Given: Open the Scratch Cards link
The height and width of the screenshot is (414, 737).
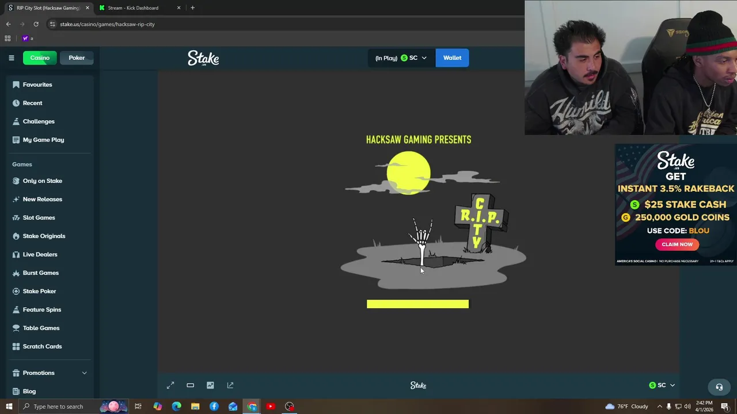Looking at the screenshot, I should pos(42,346).
